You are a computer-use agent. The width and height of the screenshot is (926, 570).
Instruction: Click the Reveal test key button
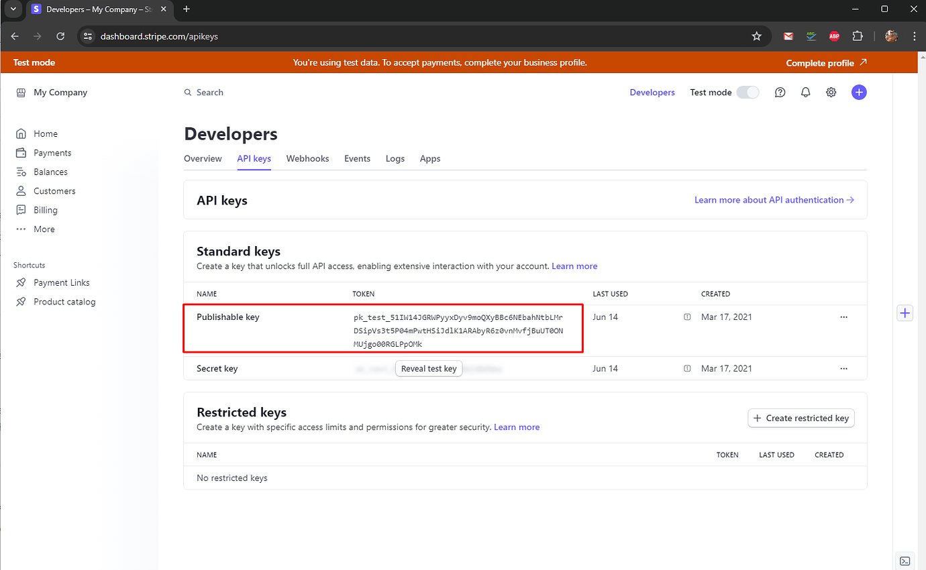(x=429, y=368)
